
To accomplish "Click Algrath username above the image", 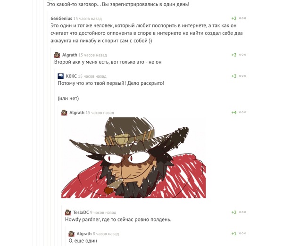I will (x=77, y=113).
